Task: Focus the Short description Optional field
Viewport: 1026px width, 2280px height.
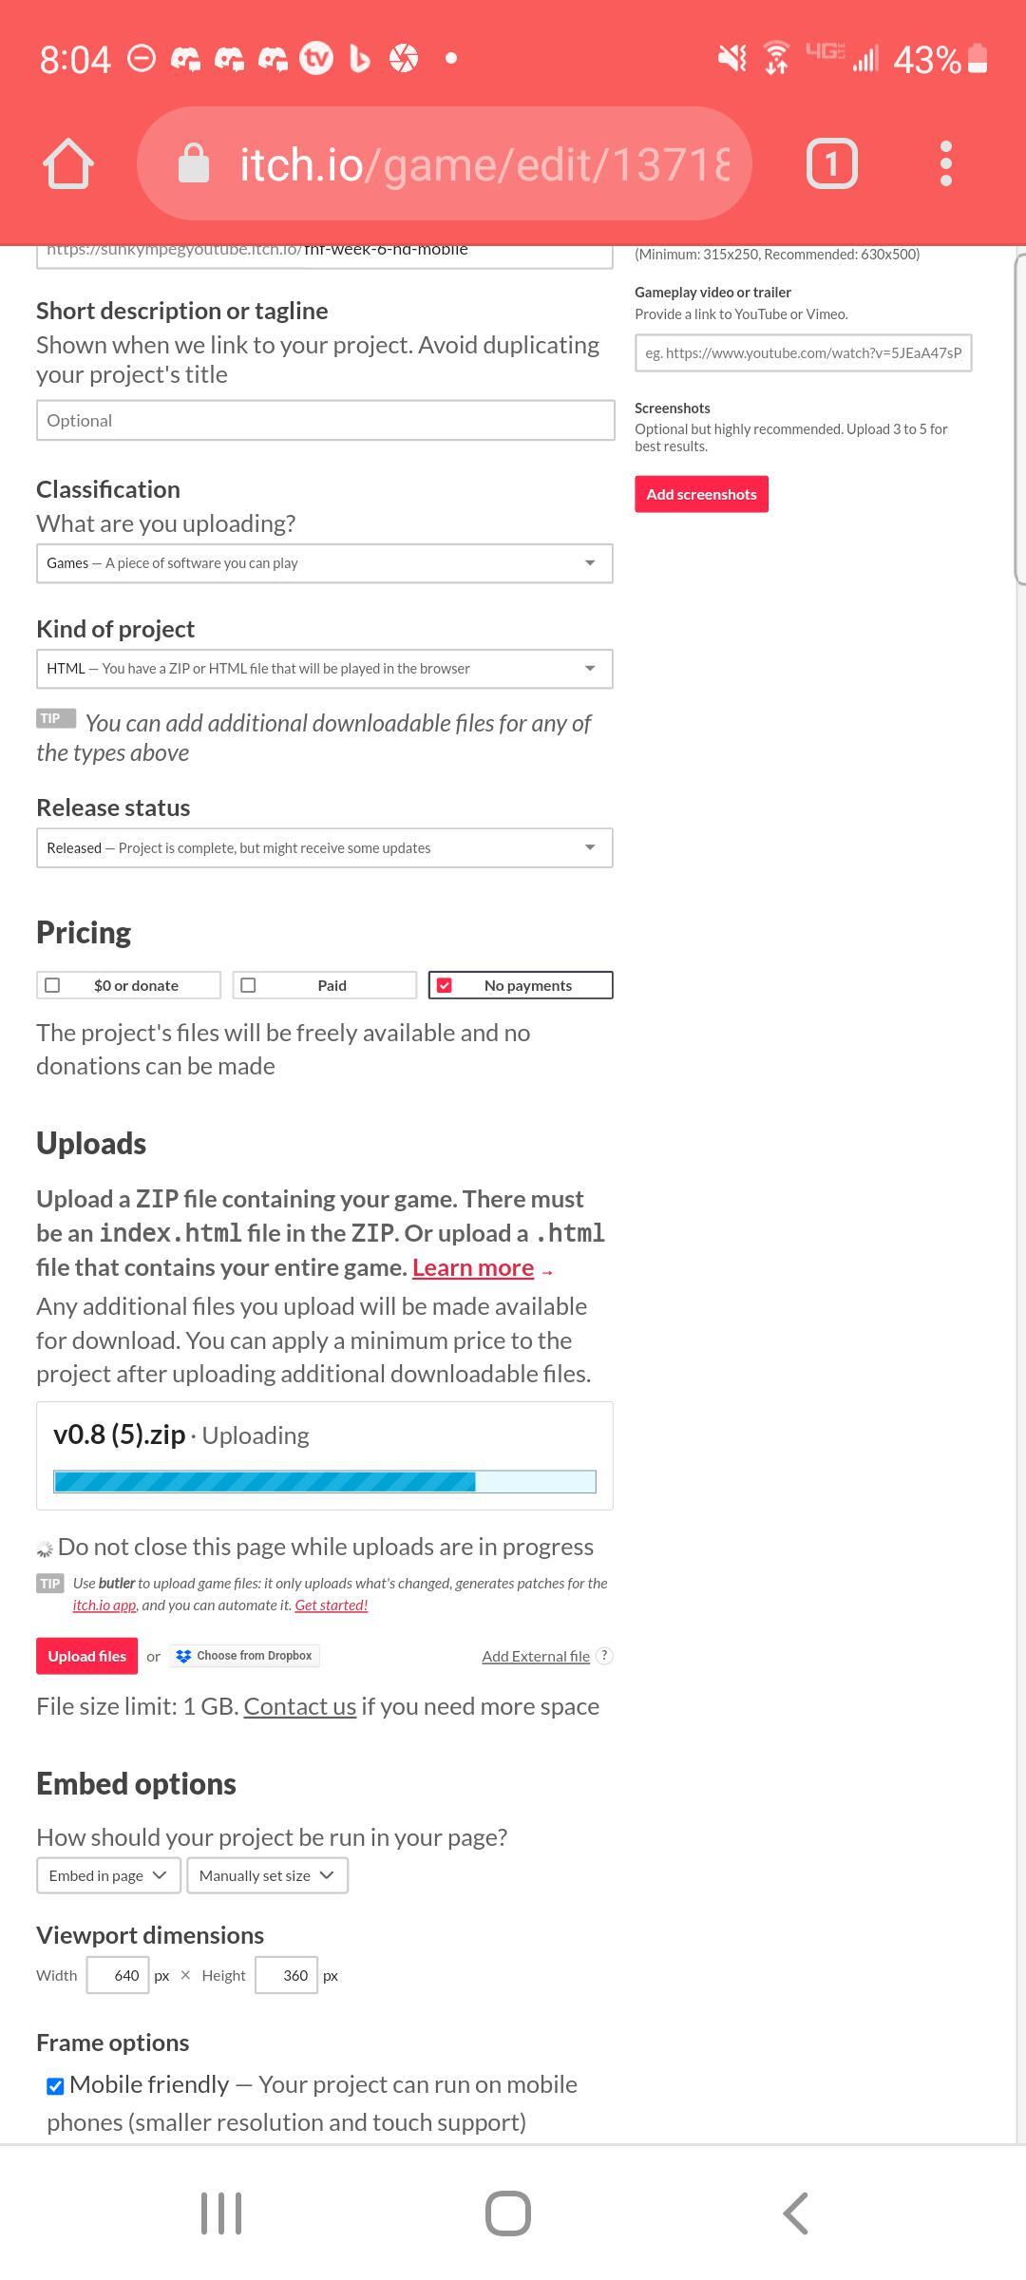Action: pyautogui.click(x=325, y=420)
